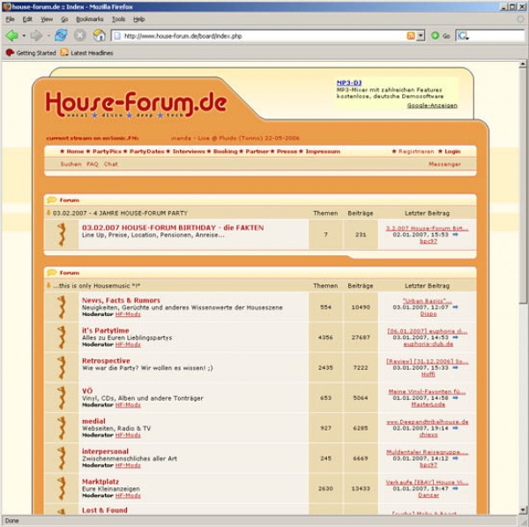Open the Edit menu
The width and height of the screenshot is (529, 527).
coord(27,19)
